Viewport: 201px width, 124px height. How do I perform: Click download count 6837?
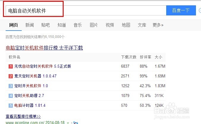click(x=125, y=66)
